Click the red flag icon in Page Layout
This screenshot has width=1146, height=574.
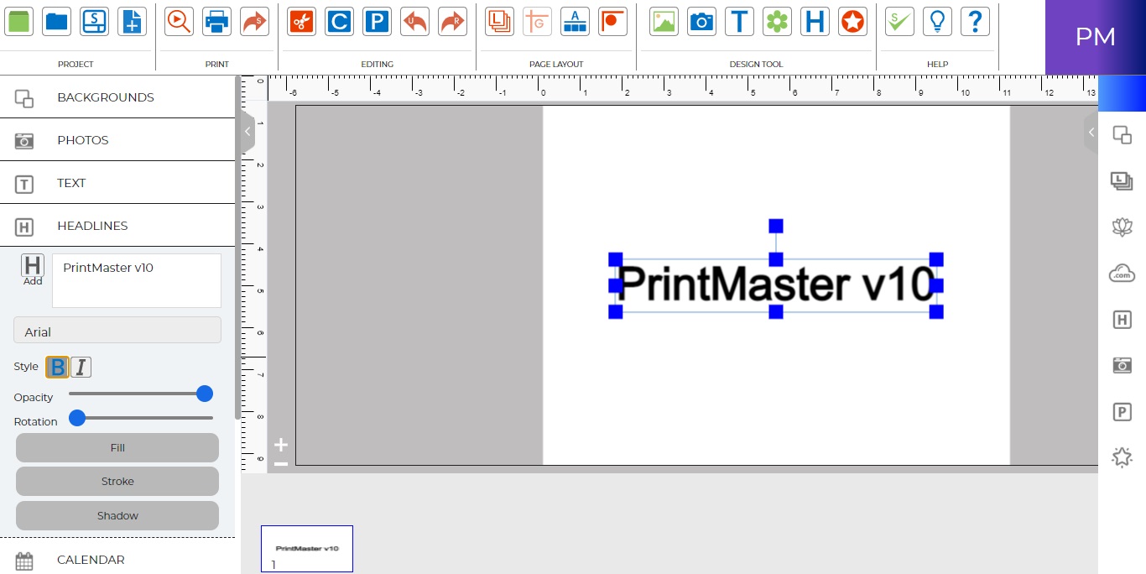612,21
